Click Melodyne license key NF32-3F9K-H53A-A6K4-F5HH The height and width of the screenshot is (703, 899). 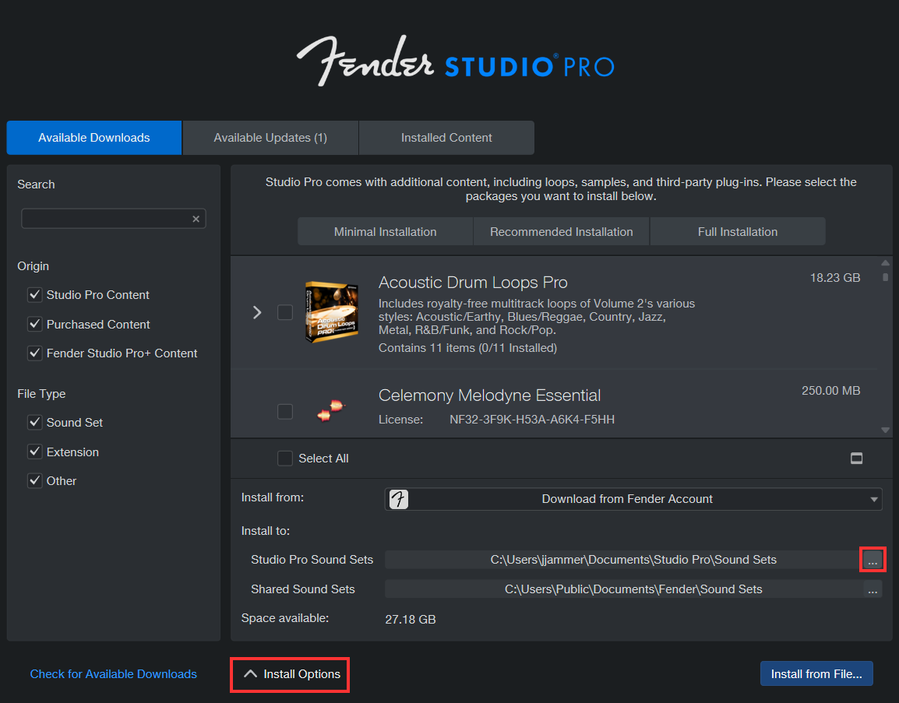point(532,420)
